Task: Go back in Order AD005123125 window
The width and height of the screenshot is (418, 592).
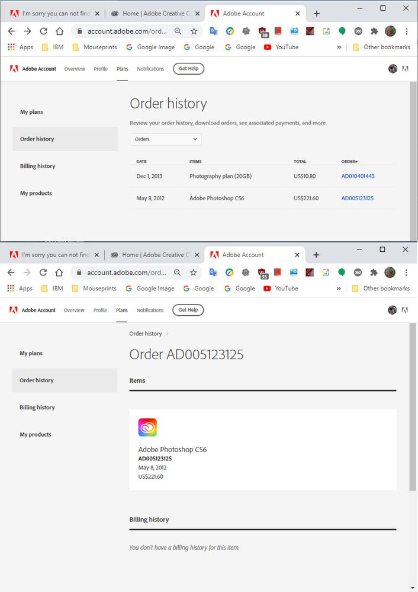Action: coord(11,273)
